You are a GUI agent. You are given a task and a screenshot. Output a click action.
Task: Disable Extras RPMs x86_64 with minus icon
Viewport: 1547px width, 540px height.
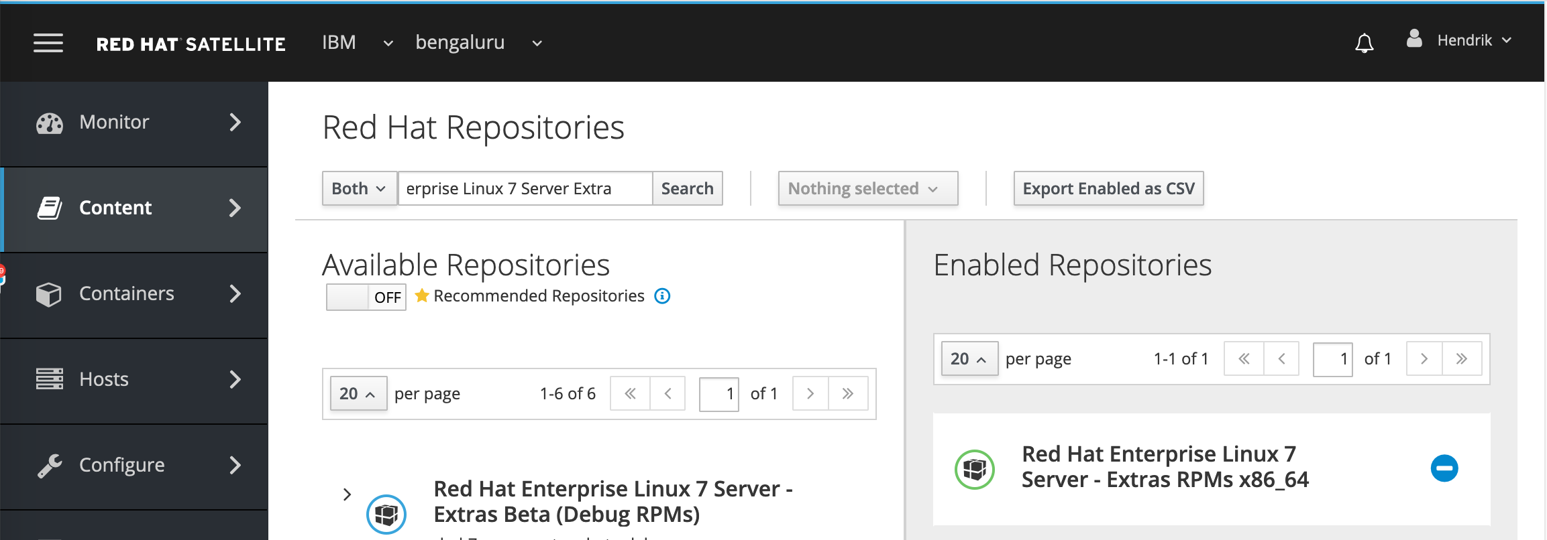(x=1444, y=468)
